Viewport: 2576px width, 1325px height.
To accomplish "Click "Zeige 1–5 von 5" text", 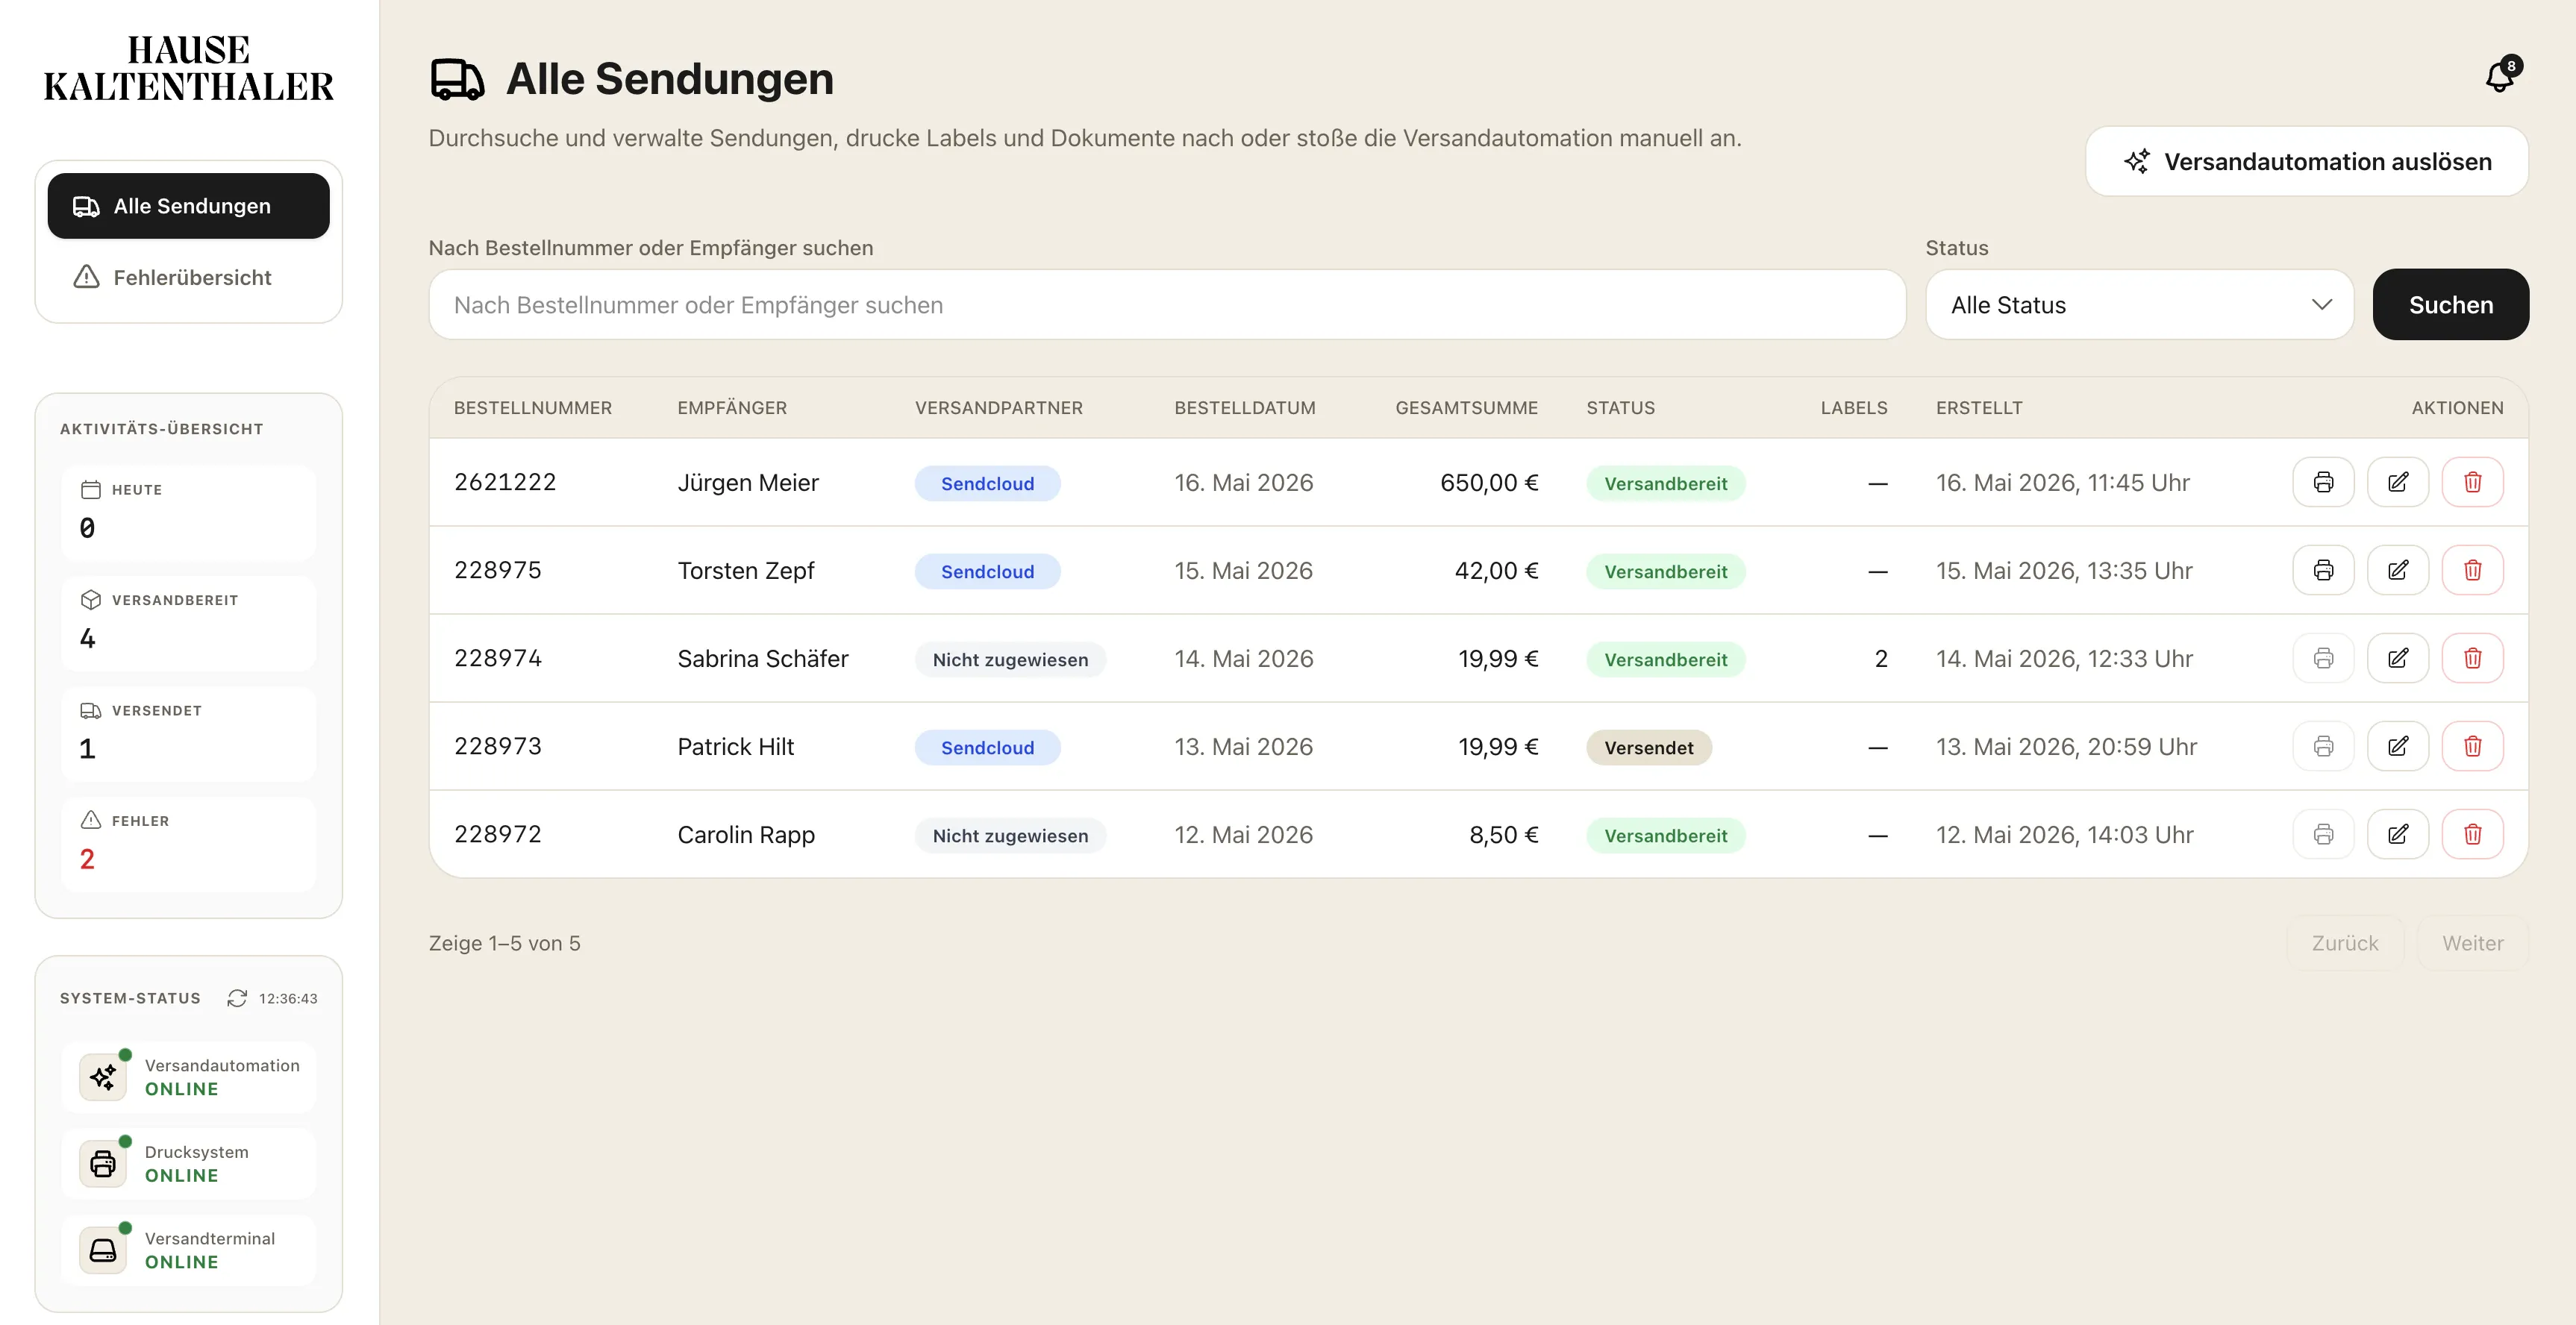I will [x=505, y=943].
